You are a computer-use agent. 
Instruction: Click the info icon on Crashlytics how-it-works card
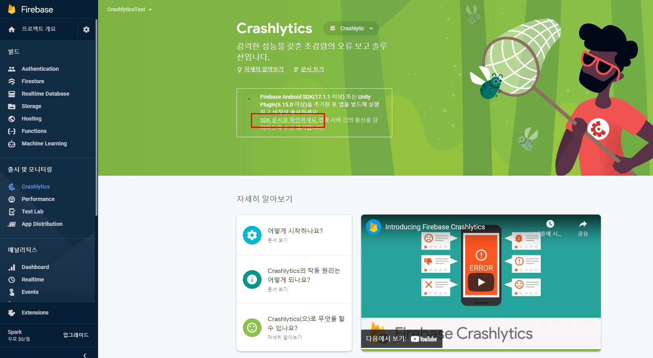click(252, 279)
